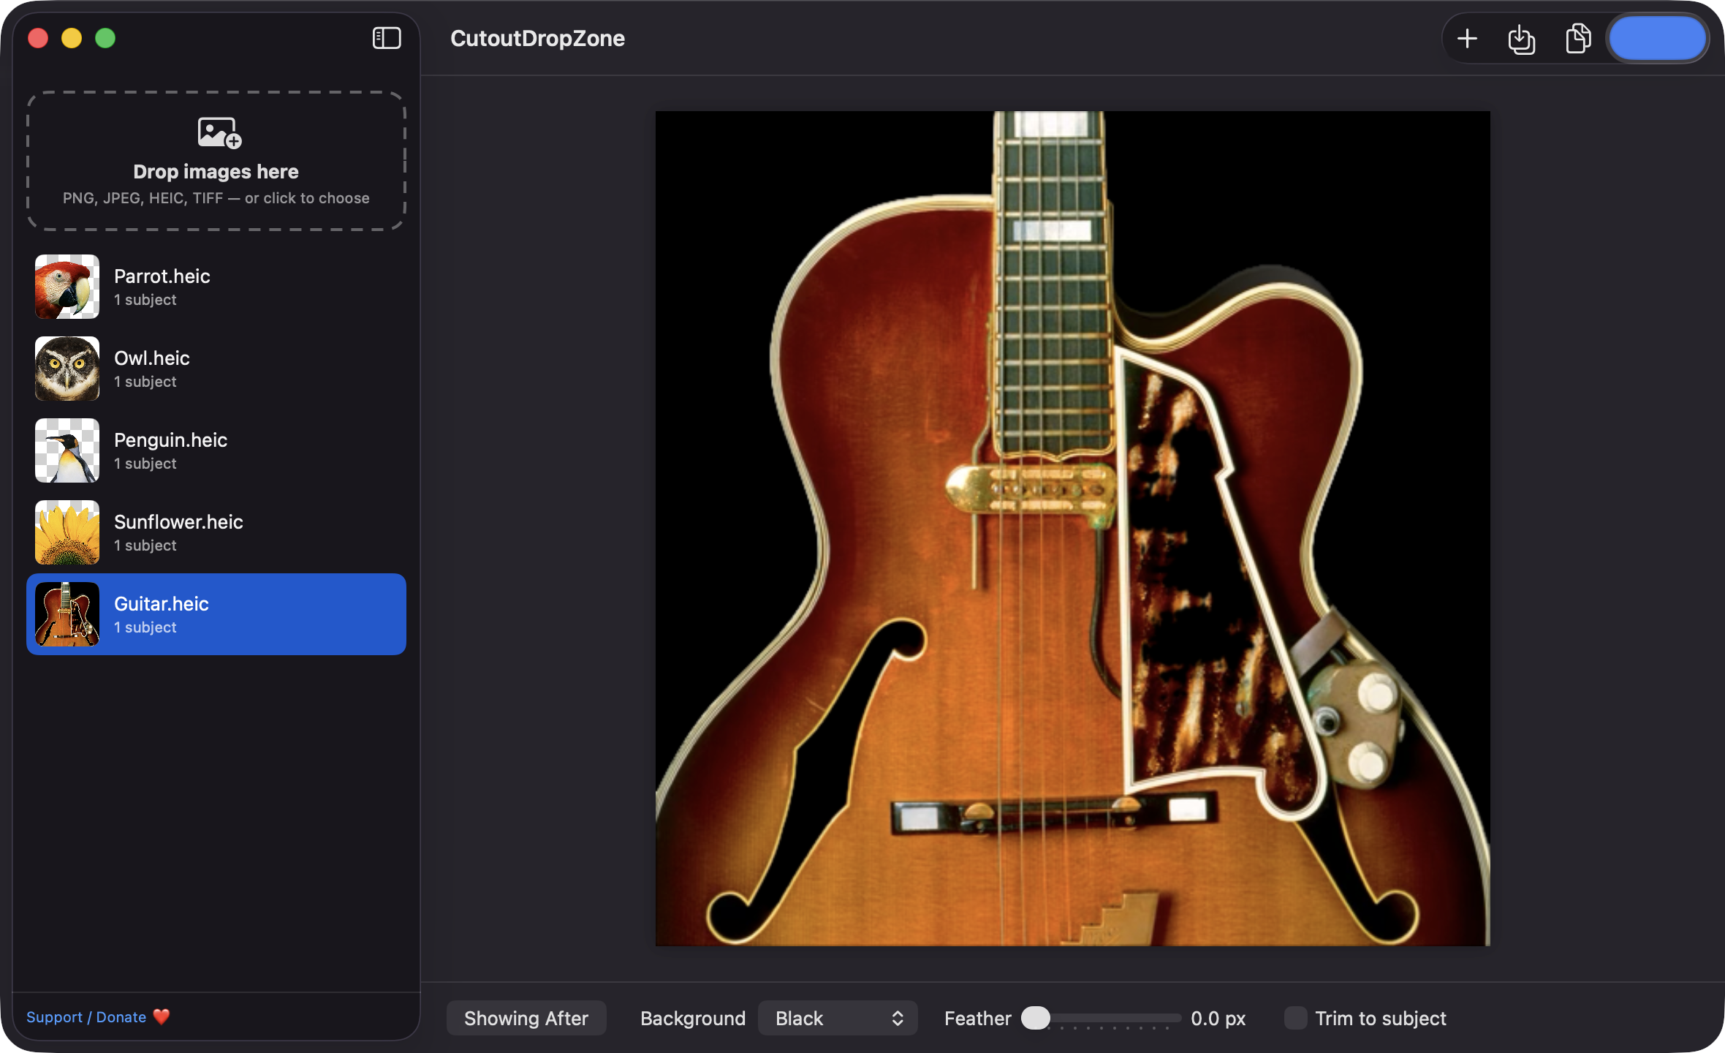The height and width of the screenshot is (1053, 1725).
Task: Click the guitar preview image
Action: pos(1072,529)
